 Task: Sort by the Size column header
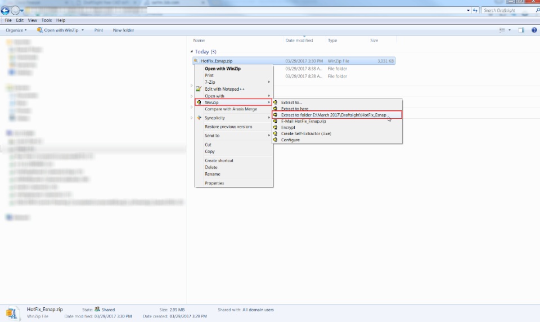pyautogui.click(x=374, y=41)
